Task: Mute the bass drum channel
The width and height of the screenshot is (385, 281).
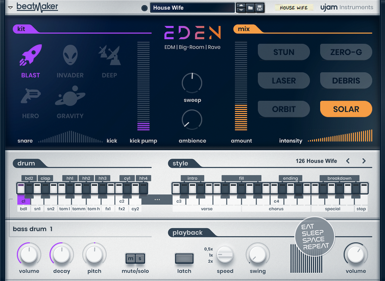Action: click(x=130, y=258)
